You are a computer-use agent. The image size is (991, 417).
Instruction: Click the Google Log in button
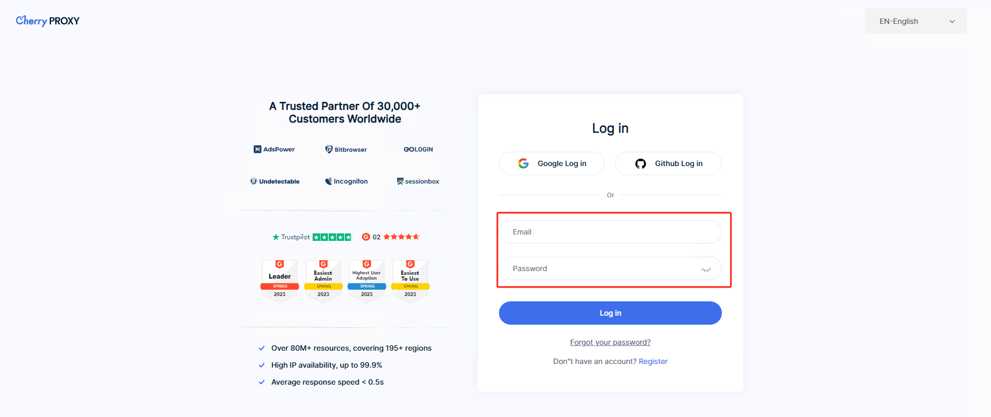[x=551, y=163]
